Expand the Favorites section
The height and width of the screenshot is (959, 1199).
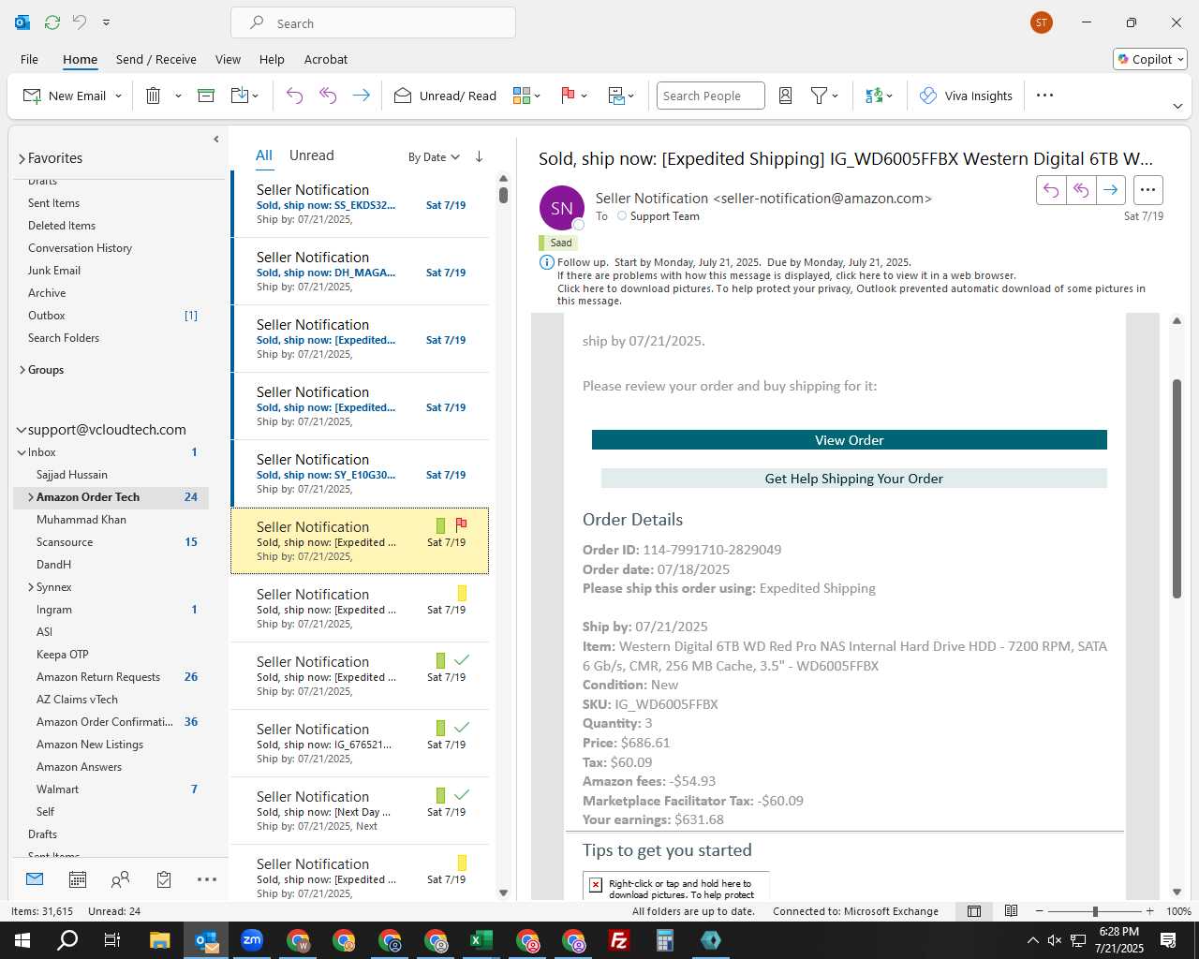click(22, 158)
